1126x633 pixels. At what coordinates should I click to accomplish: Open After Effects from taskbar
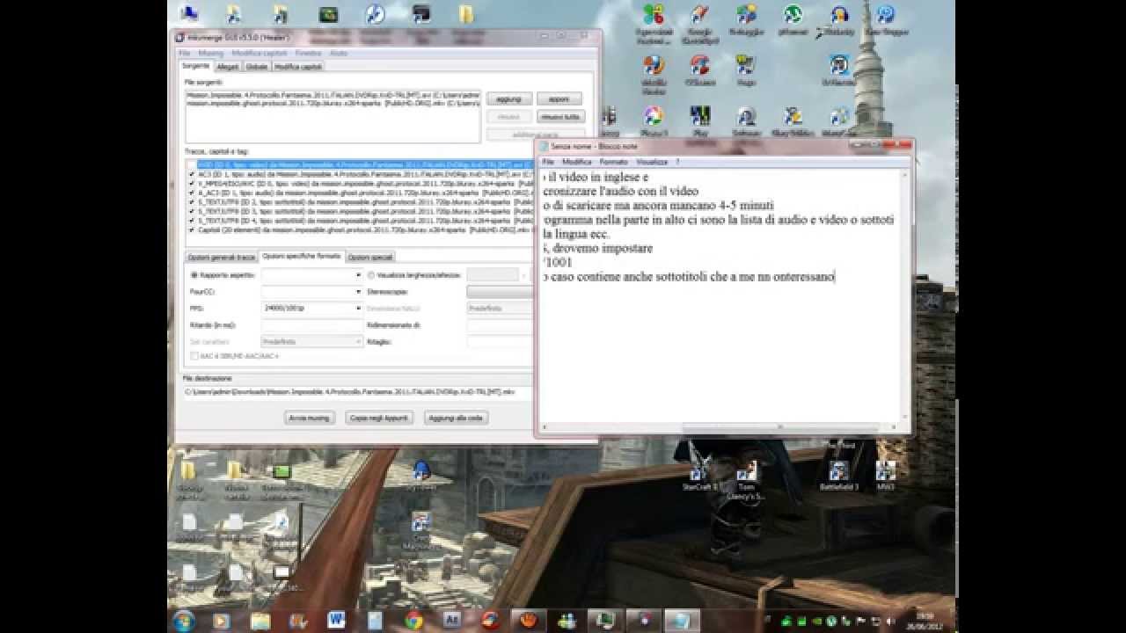coord(452,621)
